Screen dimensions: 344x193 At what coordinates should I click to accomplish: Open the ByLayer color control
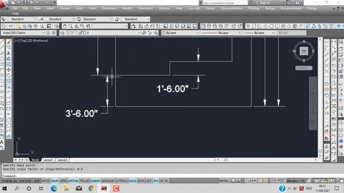tap(181, 33)
